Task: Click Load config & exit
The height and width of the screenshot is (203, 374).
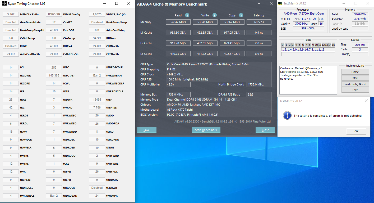Action: (x=355, y=84)
